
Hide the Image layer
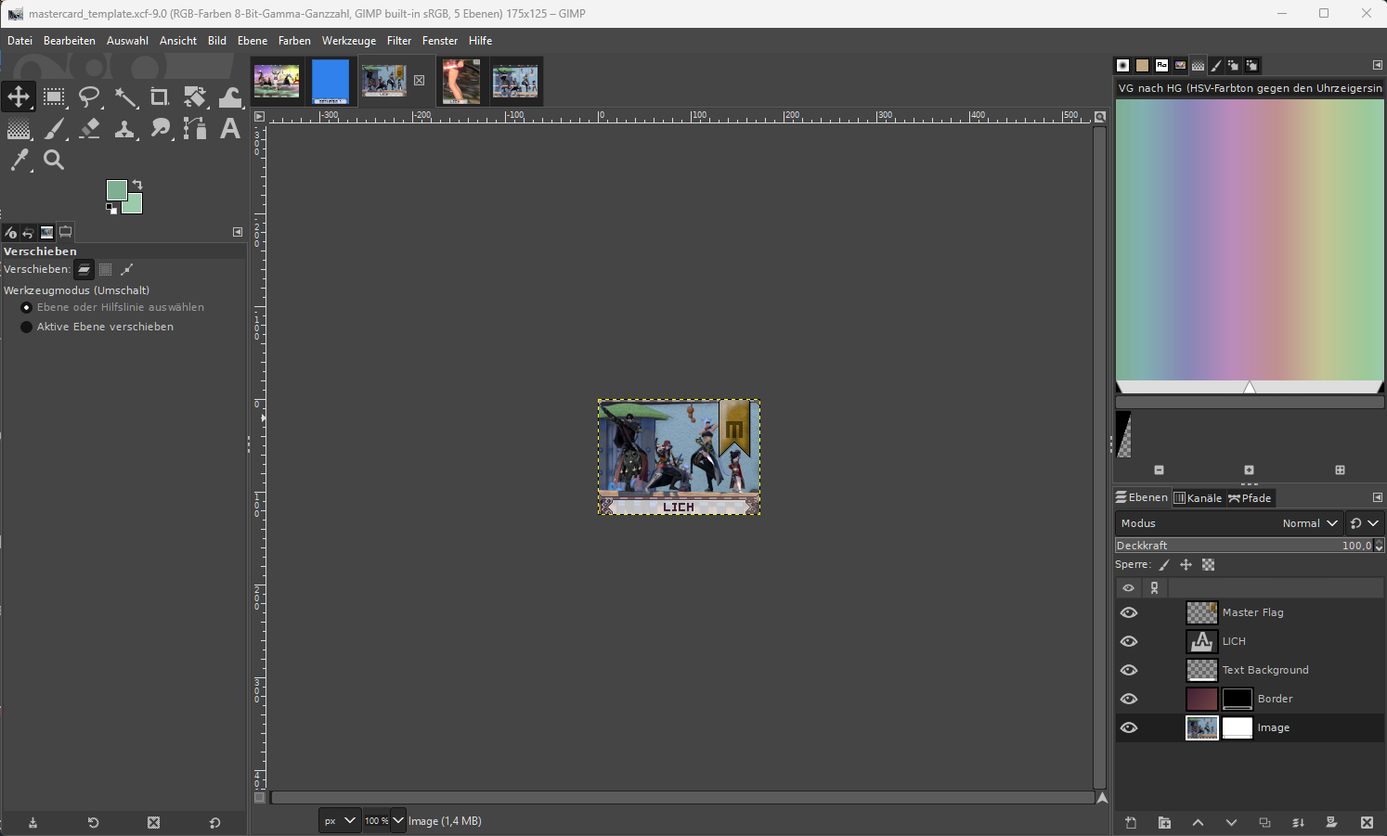point(1129,727)
